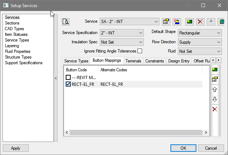This screenshot has width=228, height=155.
Task: Uncheck the RECT-EL_FR button code
Action: tap(68, 84)
